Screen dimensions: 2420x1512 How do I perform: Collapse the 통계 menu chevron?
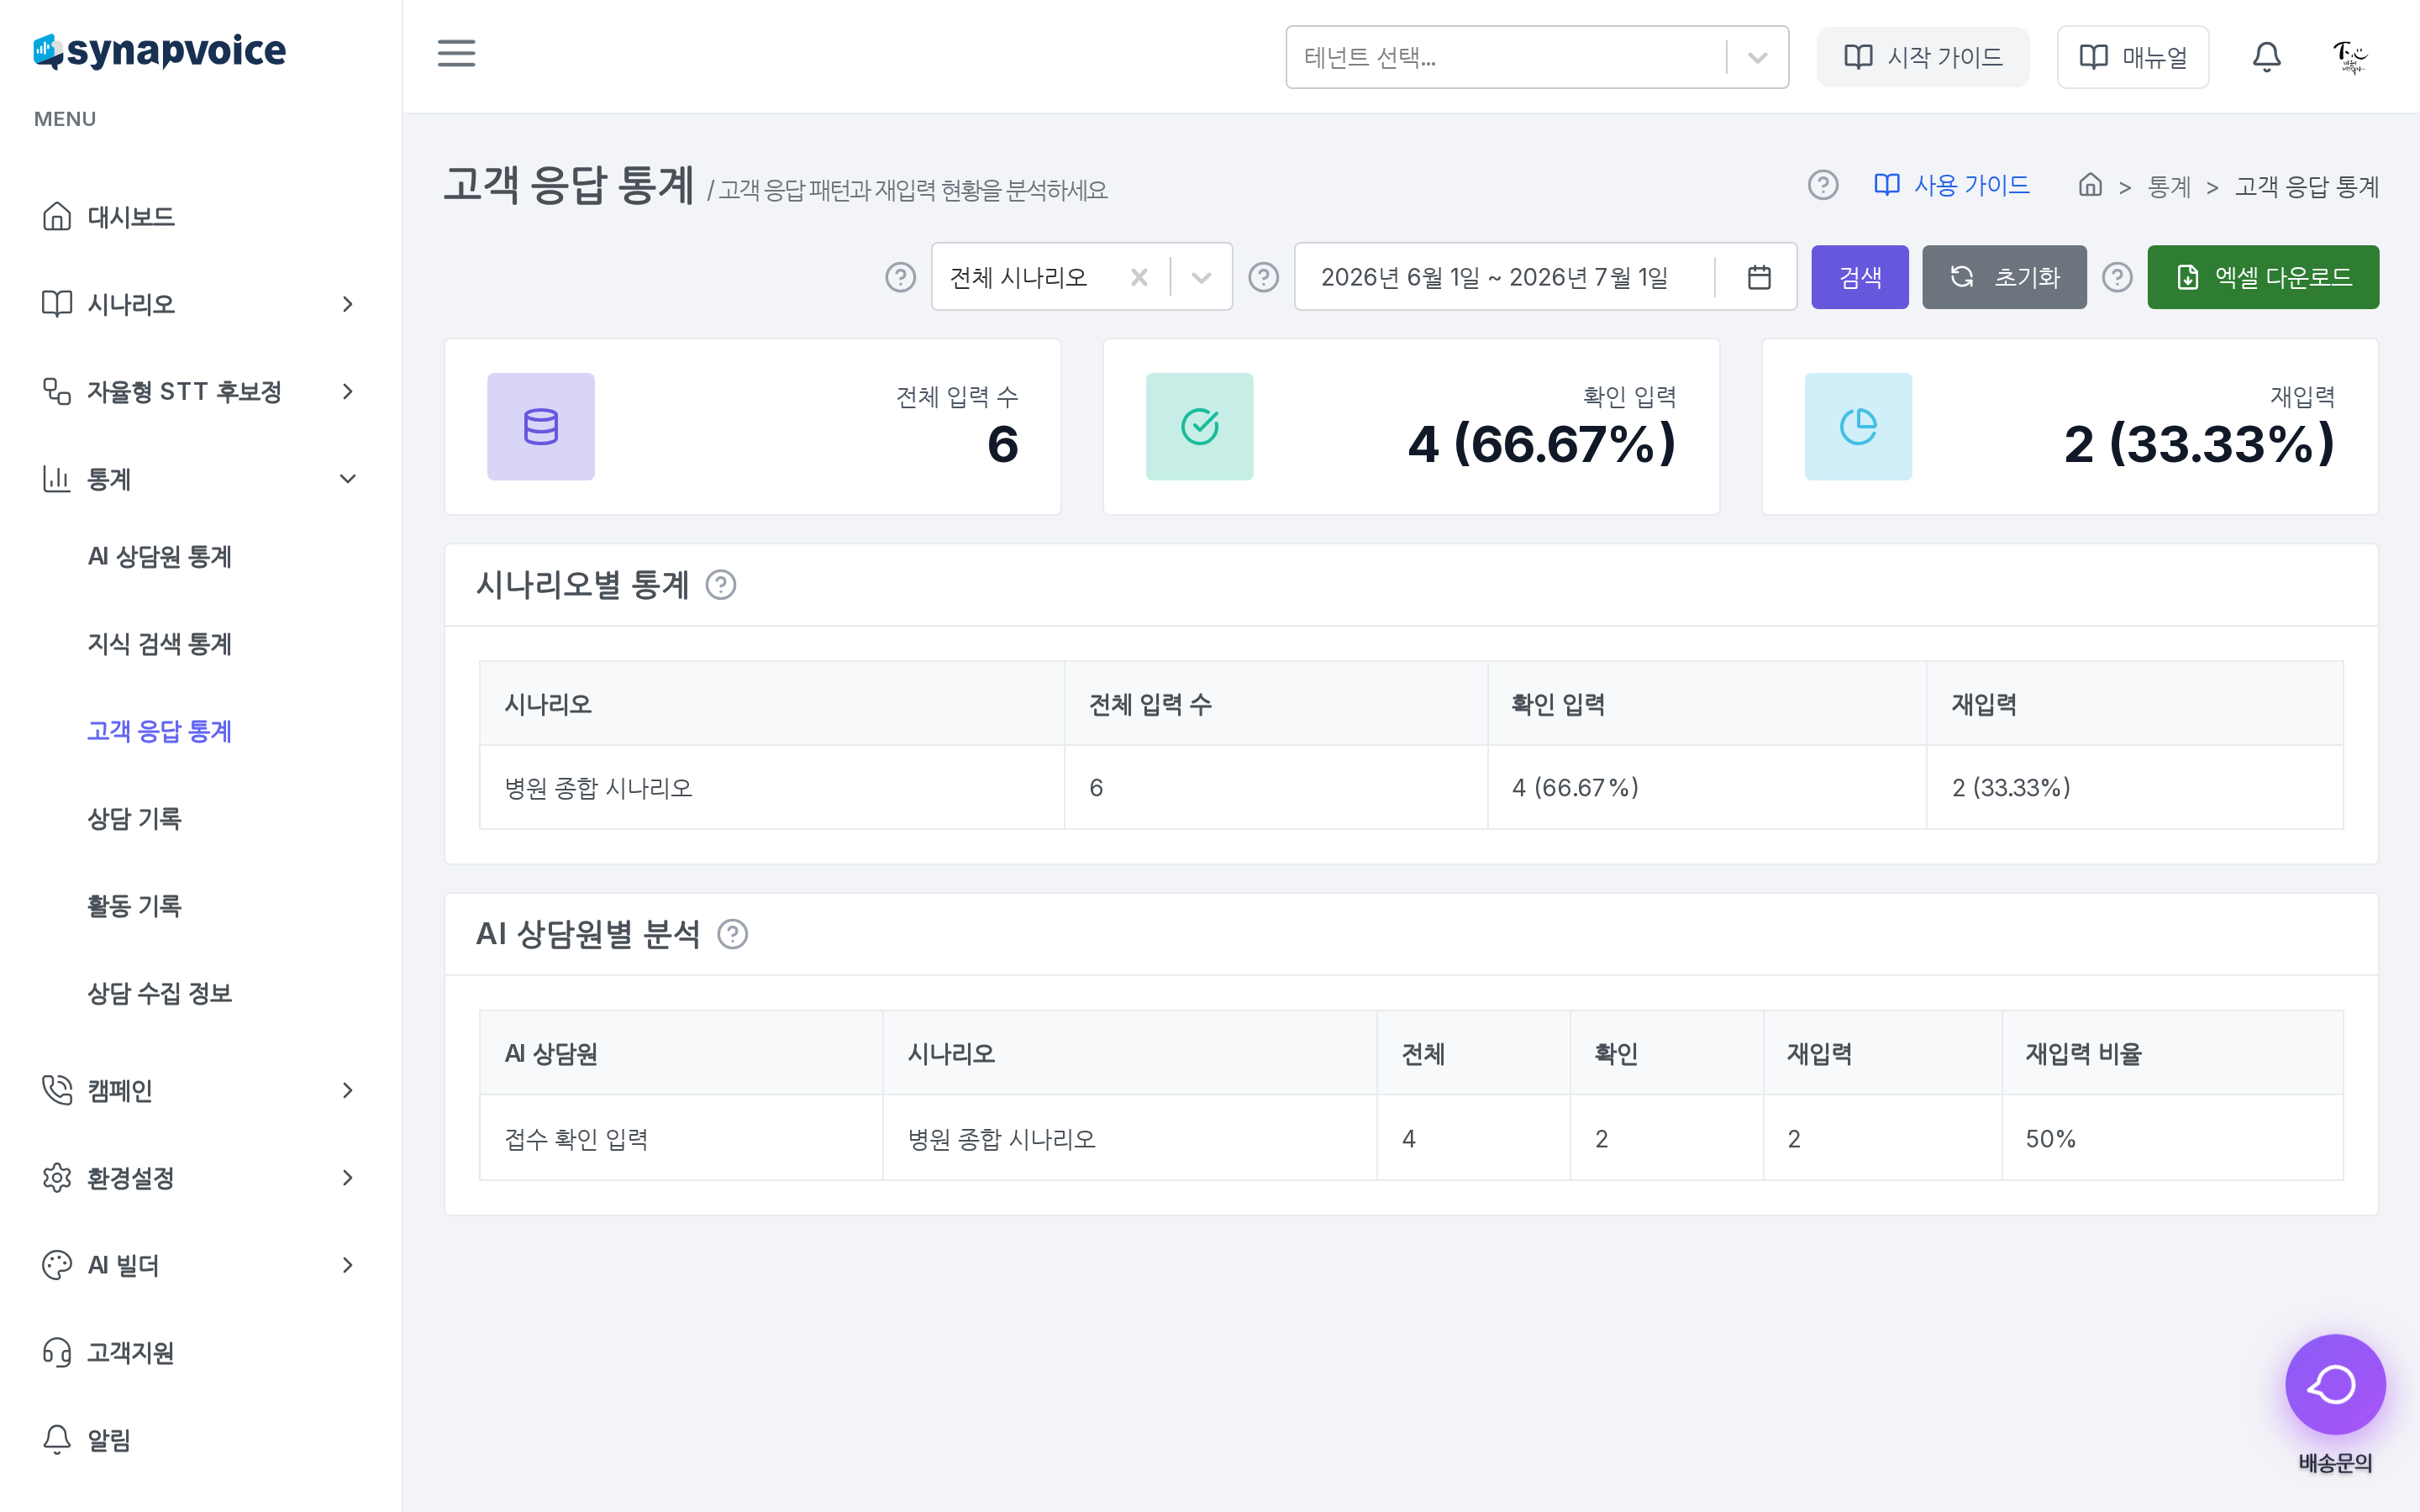[x=347, y=479]
